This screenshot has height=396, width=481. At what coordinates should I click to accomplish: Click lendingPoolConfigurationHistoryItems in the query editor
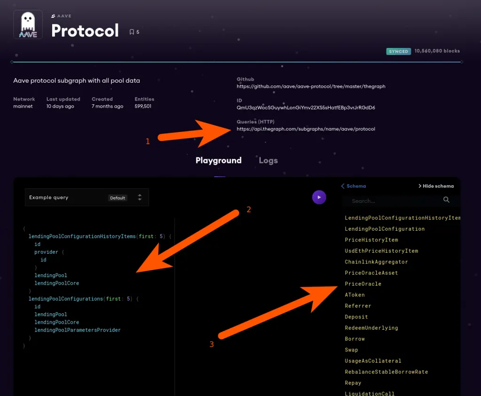(82, 236)
